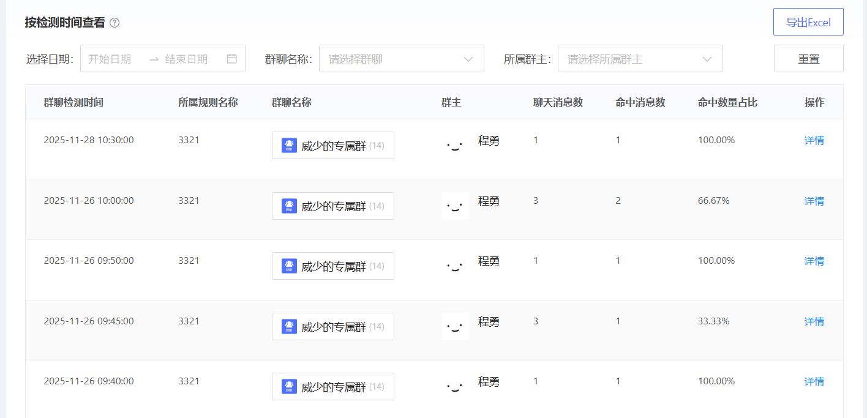This screenshot has width=867, height=418.
Task: Open 详情 for 2025-11-28 10:30:00 record
Action: coord(814,140)
